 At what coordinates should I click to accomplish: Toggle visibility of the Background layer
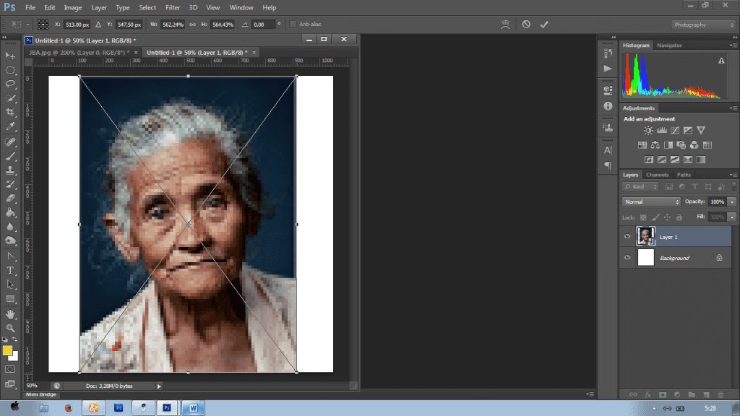click(627, 258)
